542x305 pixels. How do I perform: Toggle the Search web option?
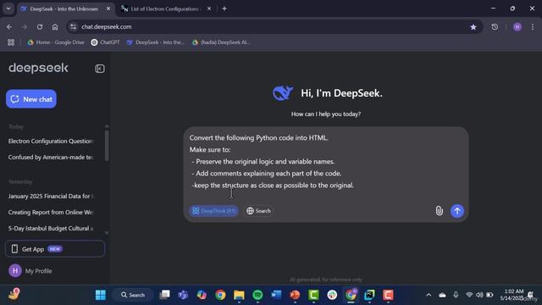[x=258, y=211]
